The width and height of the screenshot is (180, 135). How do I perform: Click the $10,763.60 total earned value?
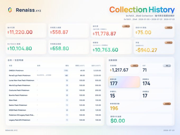[x=105, y=50]
